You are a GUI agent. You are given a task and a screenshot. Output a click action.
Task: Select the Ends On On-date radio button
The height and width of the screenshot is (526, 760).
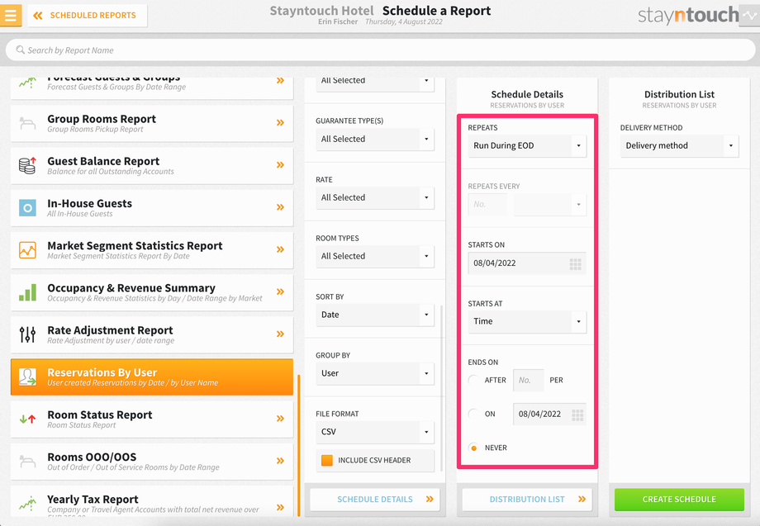(x=473, y=415)
